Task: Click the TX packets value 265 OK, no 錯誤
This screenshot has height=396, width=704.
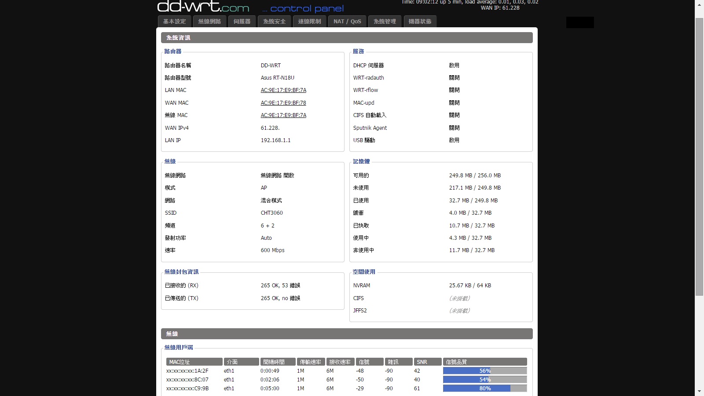Action: pyautogui.click(x=280, y=298)
